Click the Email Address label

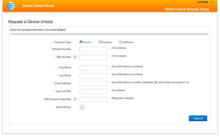click(x=63, y=83)
